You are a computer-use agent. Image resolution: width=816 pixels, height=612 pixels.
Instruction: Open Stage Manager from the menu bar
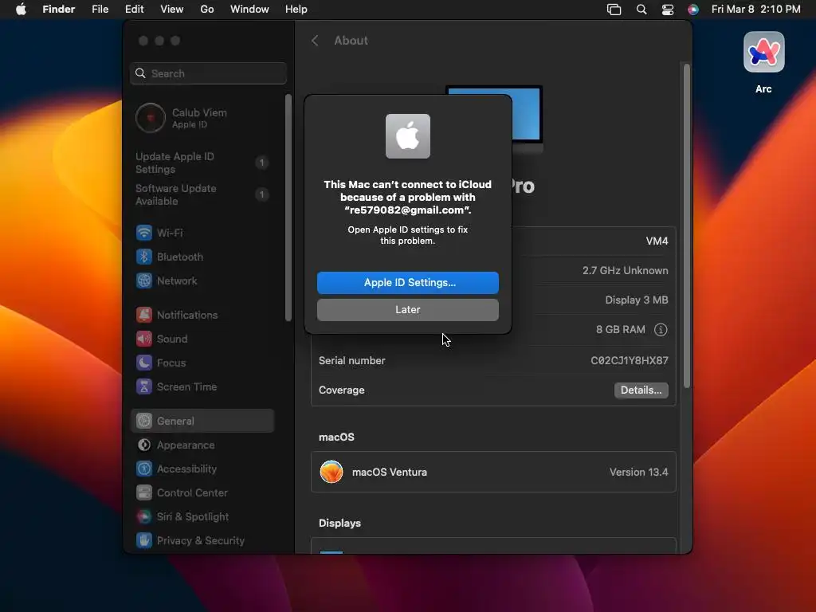(614, 10)
